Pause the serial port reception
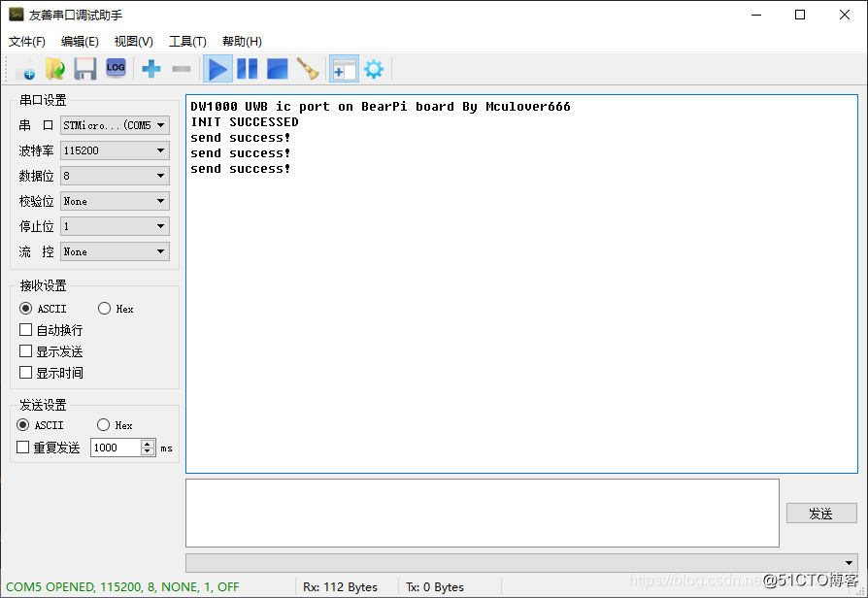 point(248,69)
